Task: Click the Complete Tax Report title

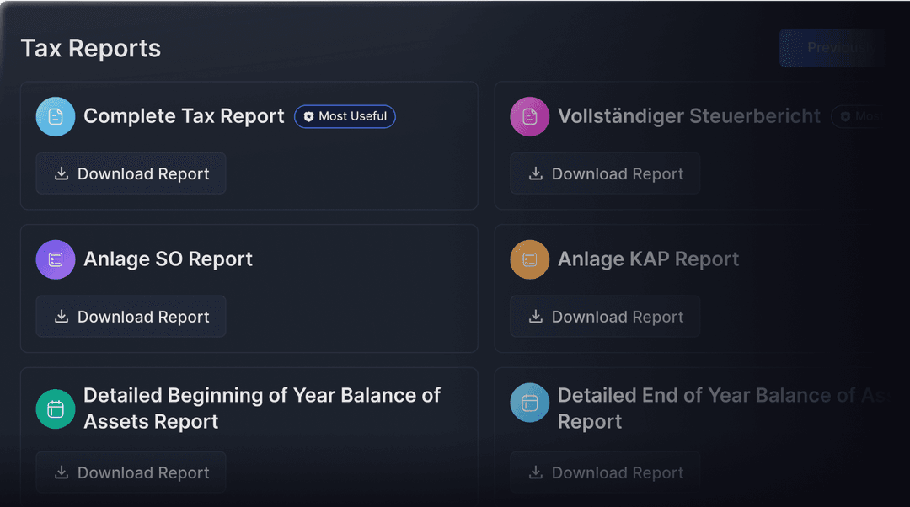Action: point(184,116)
